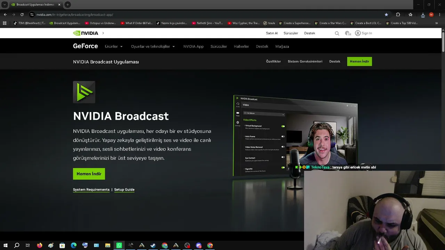The width and height of the screenshot is (445, 250).
Task: Jump to the Sistem Gereksinimleri section
Action: (x=305, y=61)
